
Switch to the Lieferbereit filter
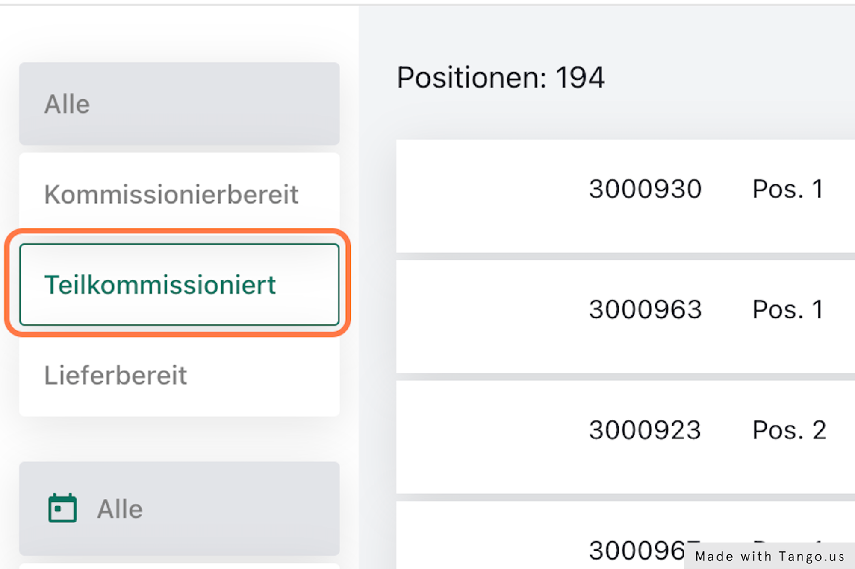pyautogui.click(x=179, y=375)
